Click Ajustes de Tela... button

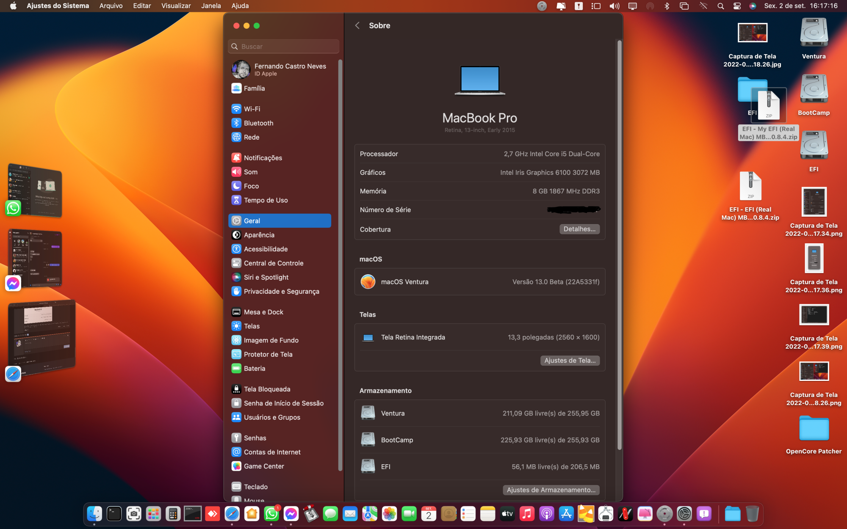(570, 361)
